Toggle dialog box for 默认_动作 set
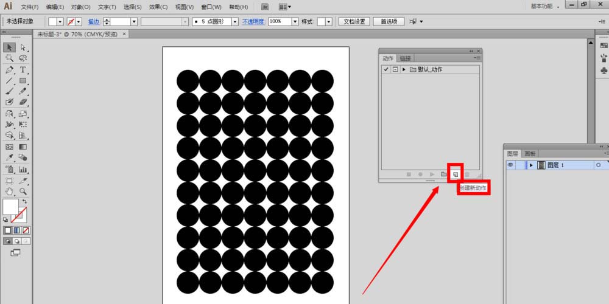Viewport: 609px width, 304px height. [x=395, y=69]
